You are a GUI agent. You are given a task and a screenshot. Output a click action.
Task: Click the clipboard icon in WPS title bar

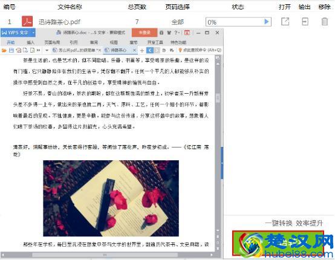click(161, 33)
